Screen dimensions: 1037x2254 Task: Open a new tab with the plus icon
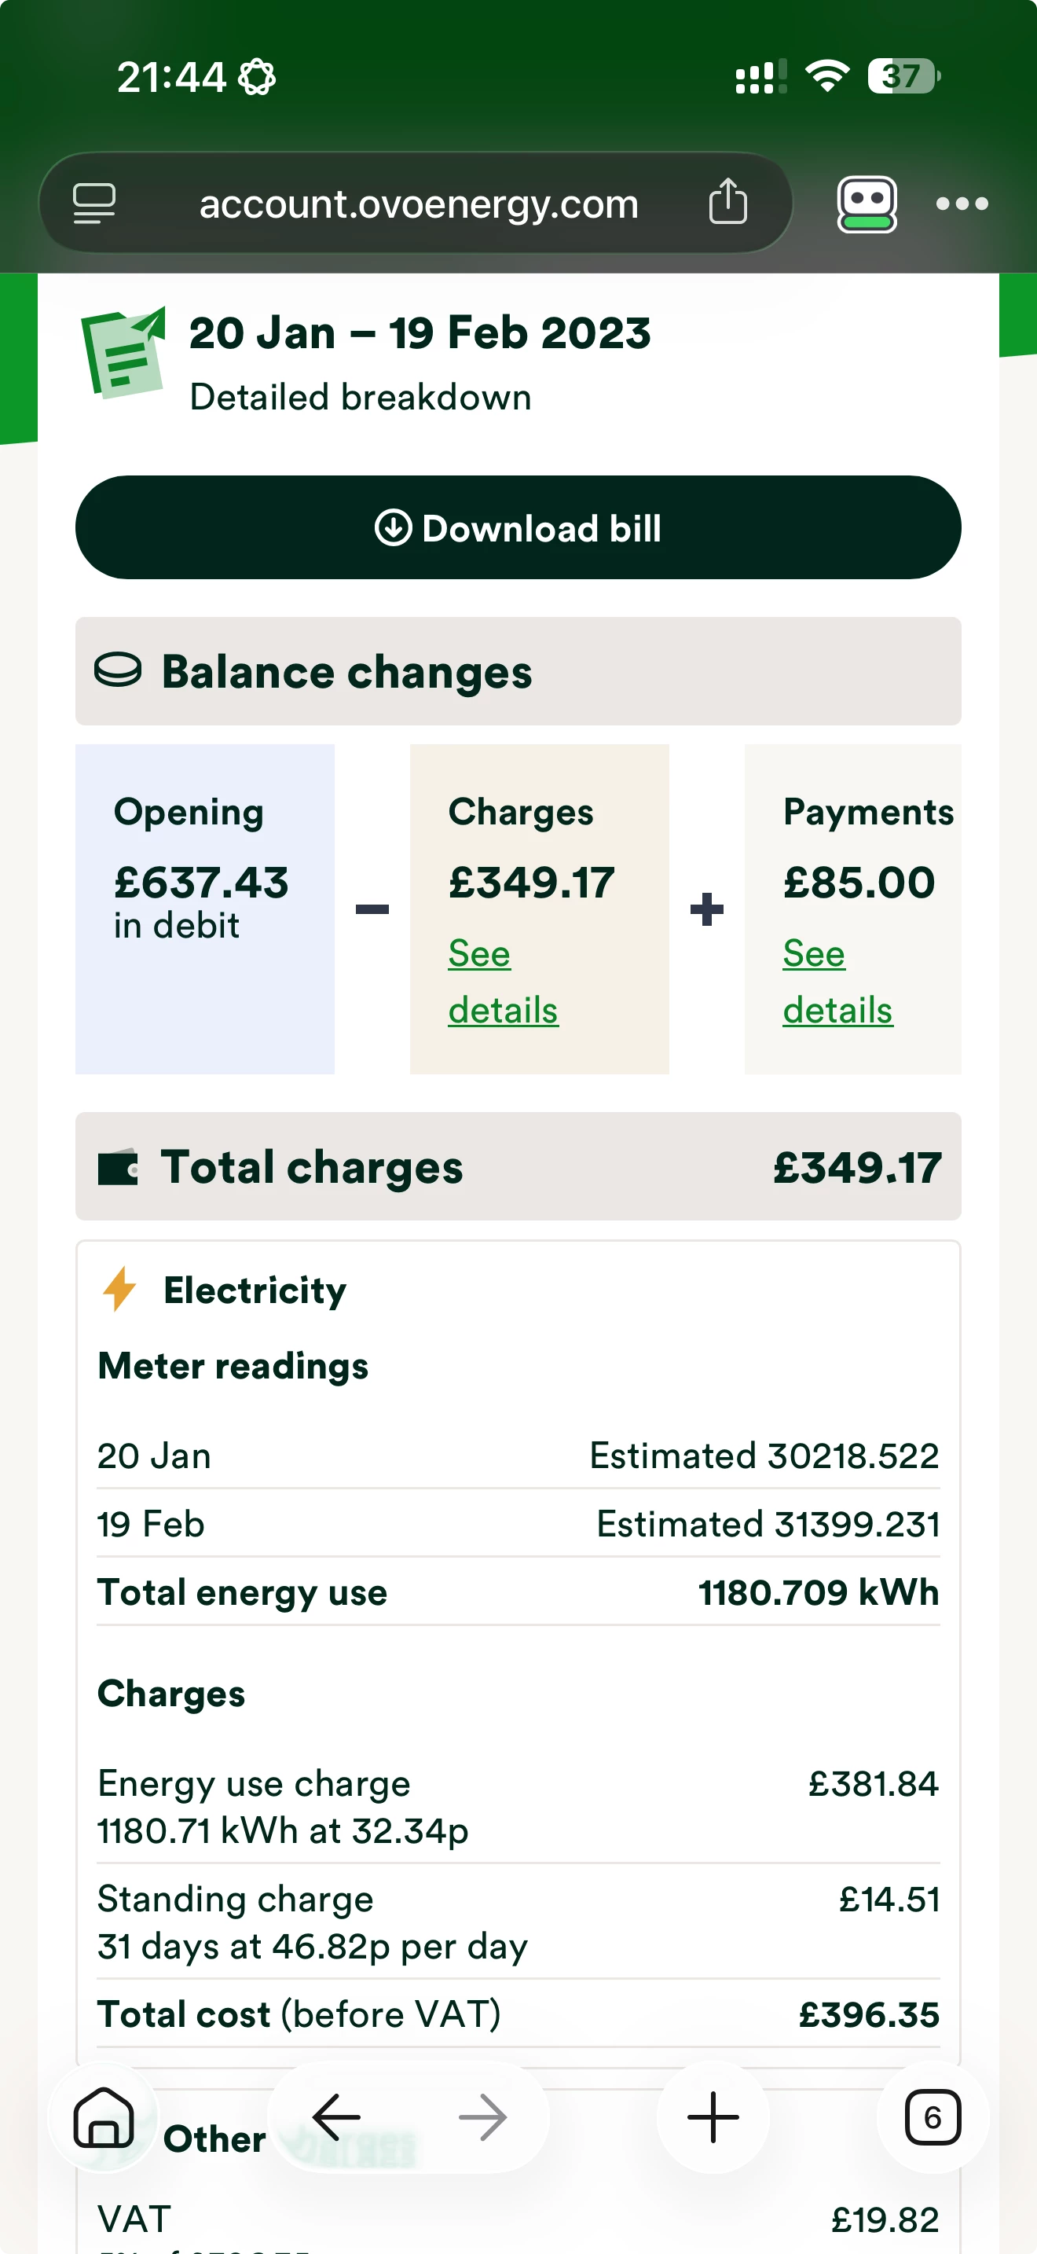click(x=713, y=2116)
